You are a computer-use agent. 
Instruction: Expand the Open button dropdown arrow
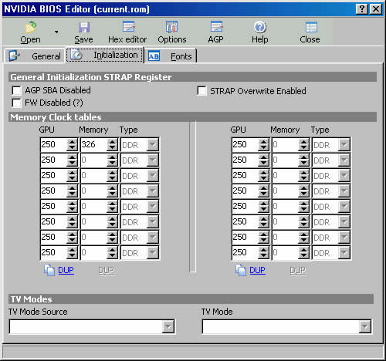[56, 32]
